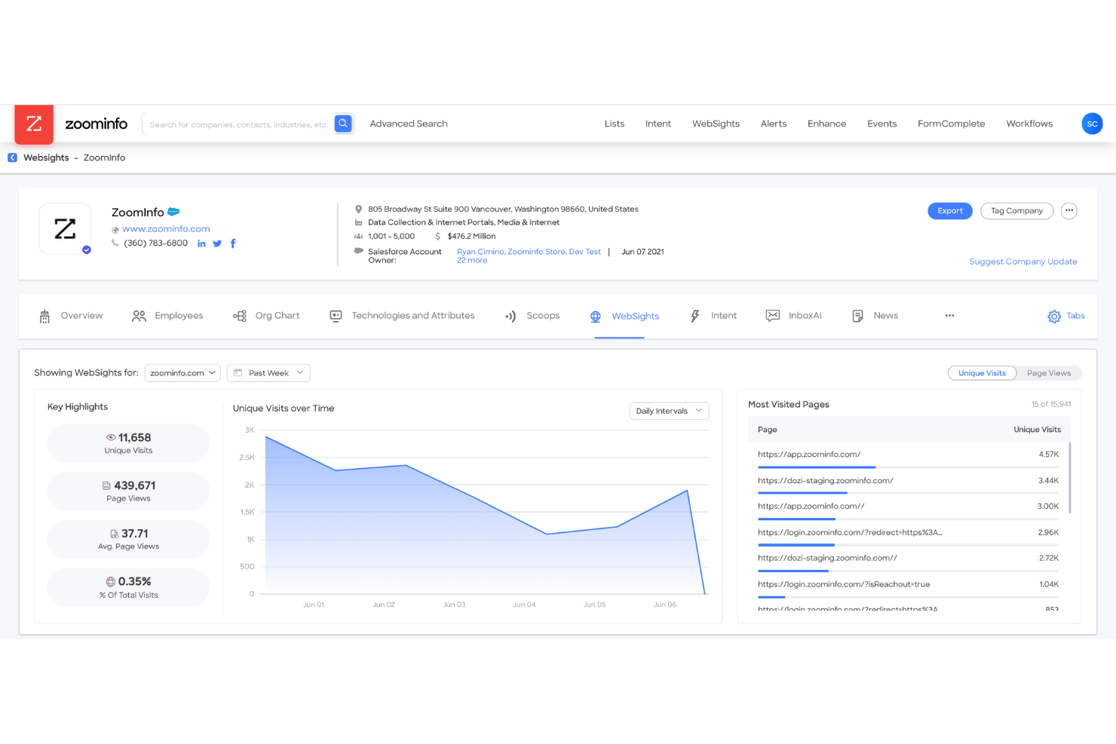Click the blue search magnifier button
1116x744 pixels.
click(343, 124)
